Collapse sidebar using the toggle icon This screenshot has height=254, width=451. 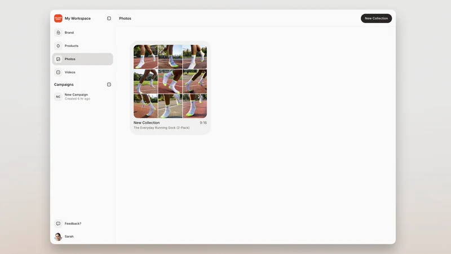[x=109, y=19]
